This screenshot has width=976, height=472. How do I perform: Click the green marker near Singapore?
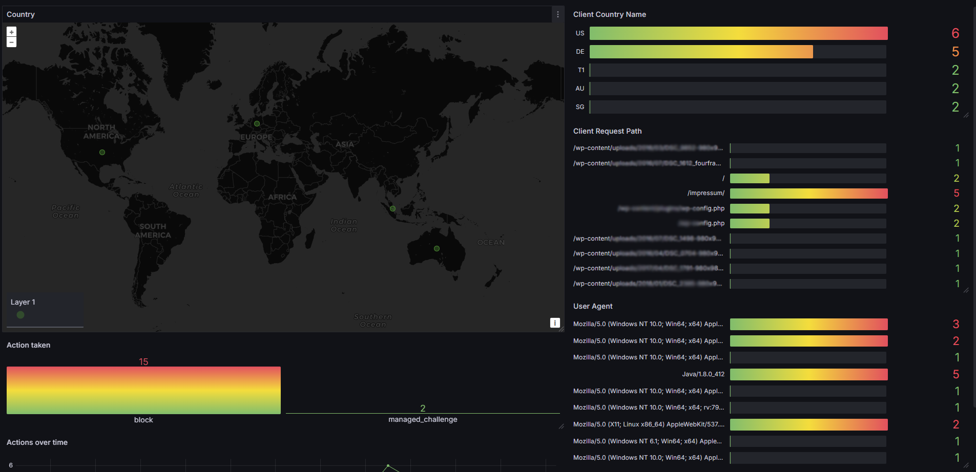point(392,208)
